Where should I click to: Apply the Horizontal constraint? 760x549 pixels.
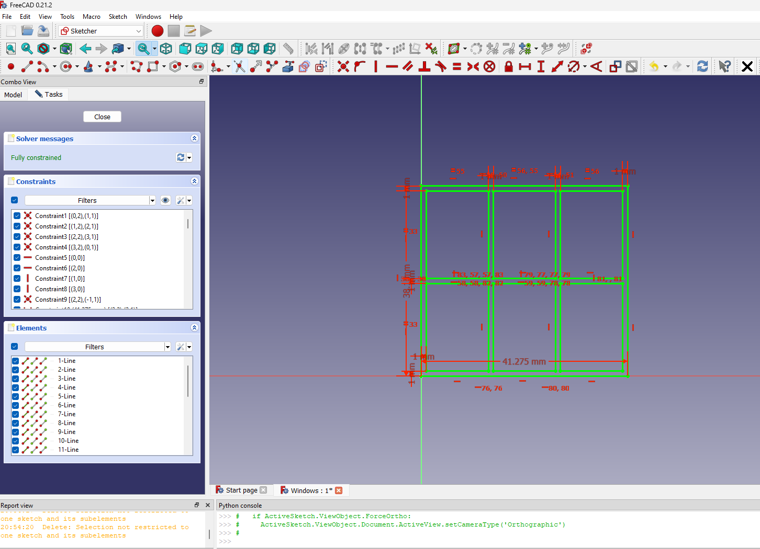pyautogui.click(x=392, y=66)
